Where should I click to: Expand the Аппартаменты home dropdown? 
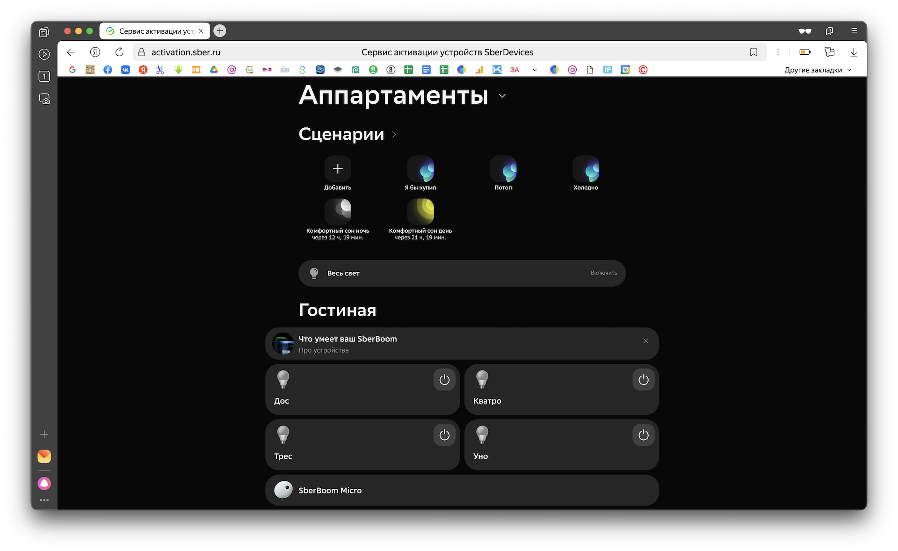click(x=502, y=96)
